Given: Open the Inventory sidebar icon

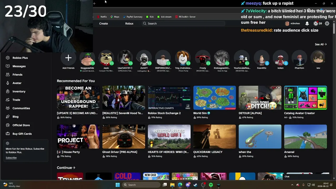Looking at the screenshot, I should point(8,91).
